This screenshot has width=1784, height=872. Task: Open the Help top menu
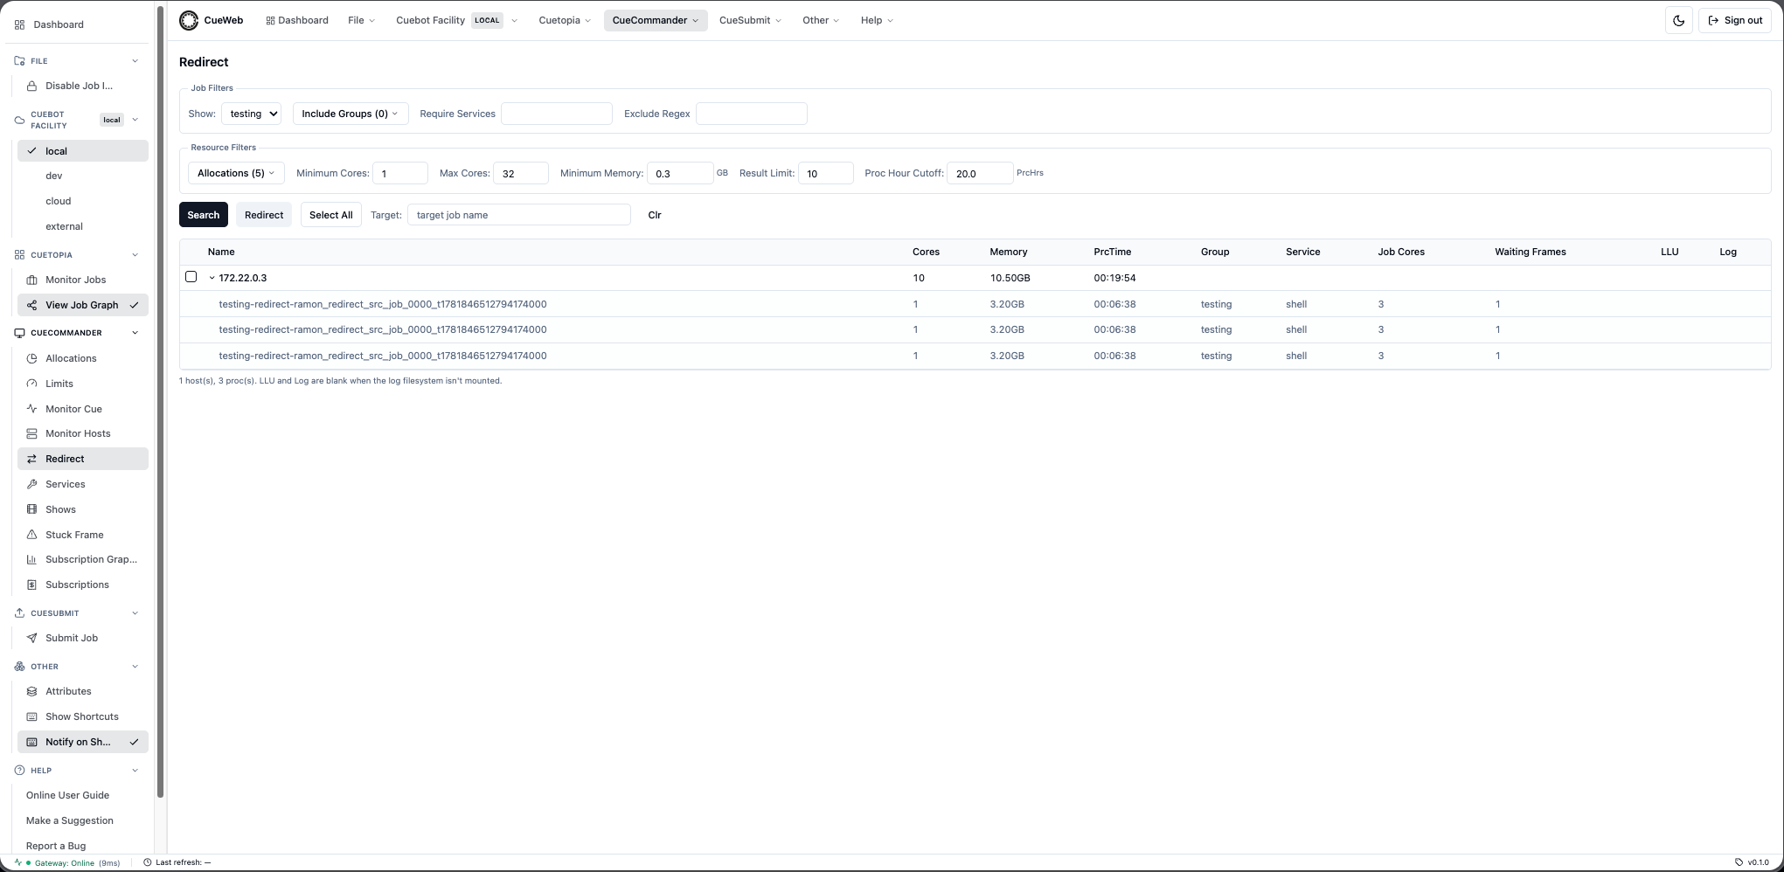pyautogui.click(x=877, y=20)
